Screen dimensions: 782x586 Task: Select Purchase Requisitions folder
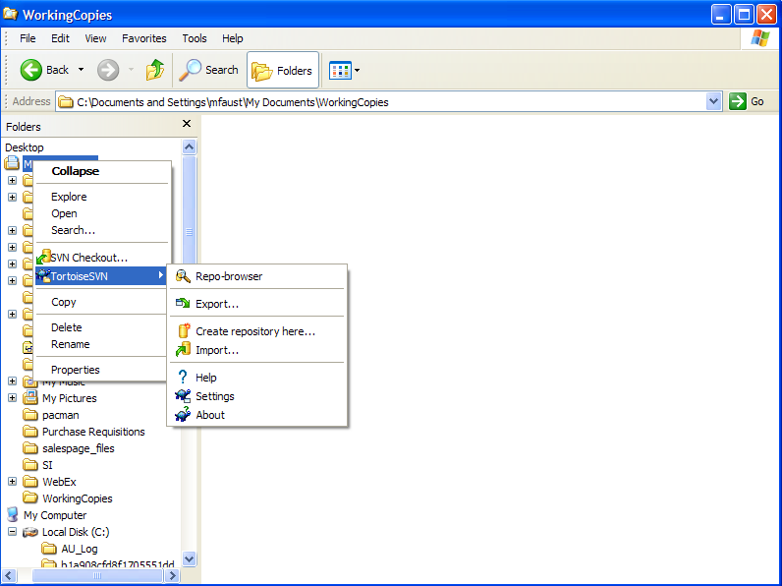(x=93, y=432)
